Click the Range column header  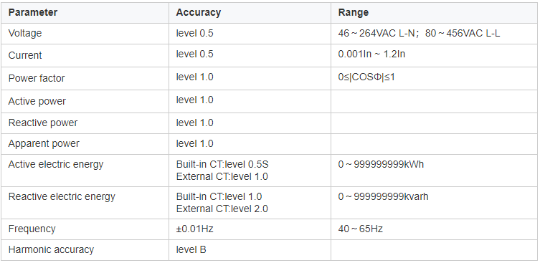pyautogui.click(x=354, y=13)
